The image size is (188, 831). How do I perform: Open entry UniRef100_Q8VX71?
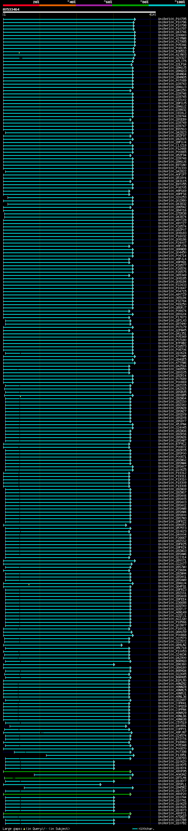click(x=172, y=560)
